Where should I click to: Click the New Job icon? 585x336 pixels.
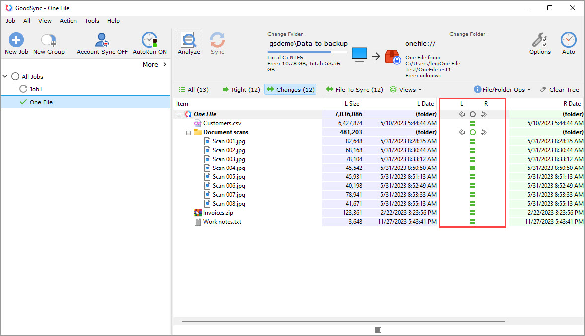pyautogui.click(x=16, y=40)
